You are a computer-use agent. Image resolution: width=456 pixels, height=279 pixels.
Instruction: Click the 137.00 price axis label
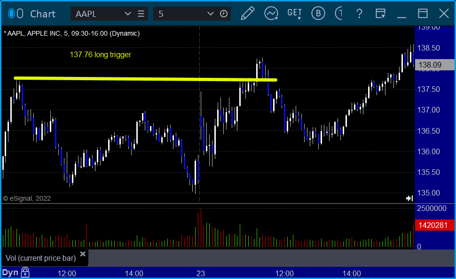point(429,110)
